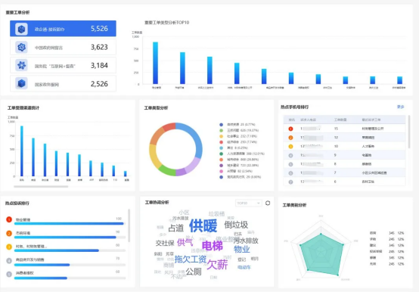Toggle the purple 723 legend entry in the donut chart

click(x=240, y=166)
